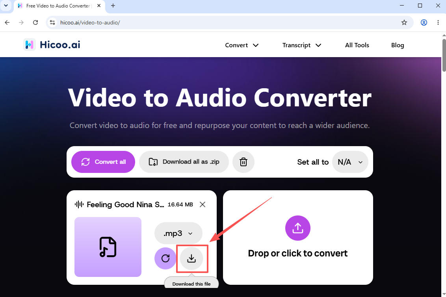This screenshot has height=297, width=446.
Task: Download this converted file
Action: pyautogui.click(x=191, y=258)
